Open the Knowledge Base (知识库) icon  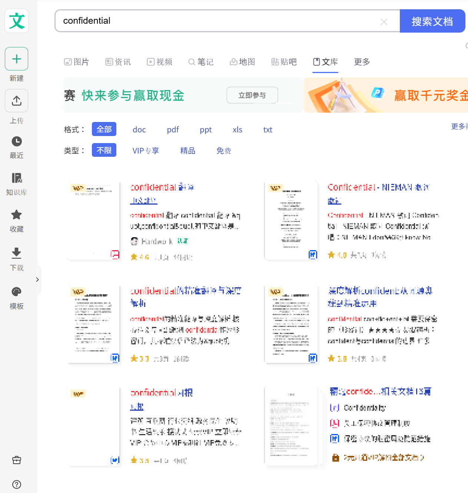[x=16, y=178]
